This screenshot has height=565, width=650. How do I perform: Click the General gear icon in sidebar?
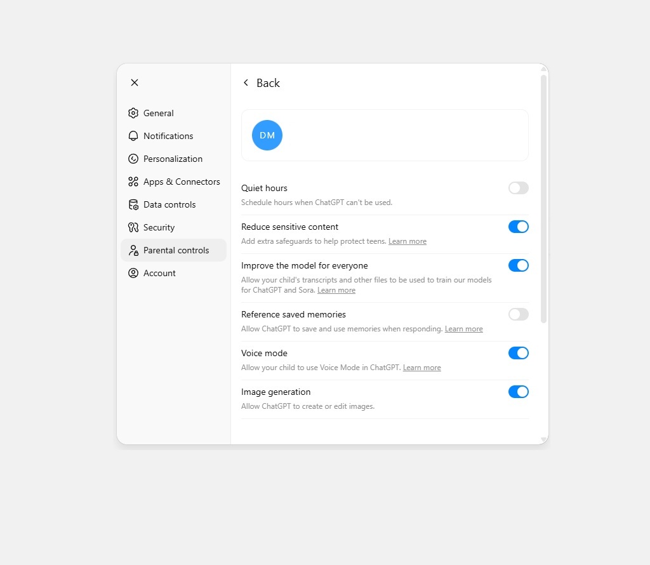point(133,113)
